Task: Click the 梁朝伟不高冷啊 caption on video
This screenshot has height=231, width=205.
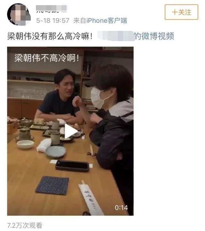Action: point(46,58)
